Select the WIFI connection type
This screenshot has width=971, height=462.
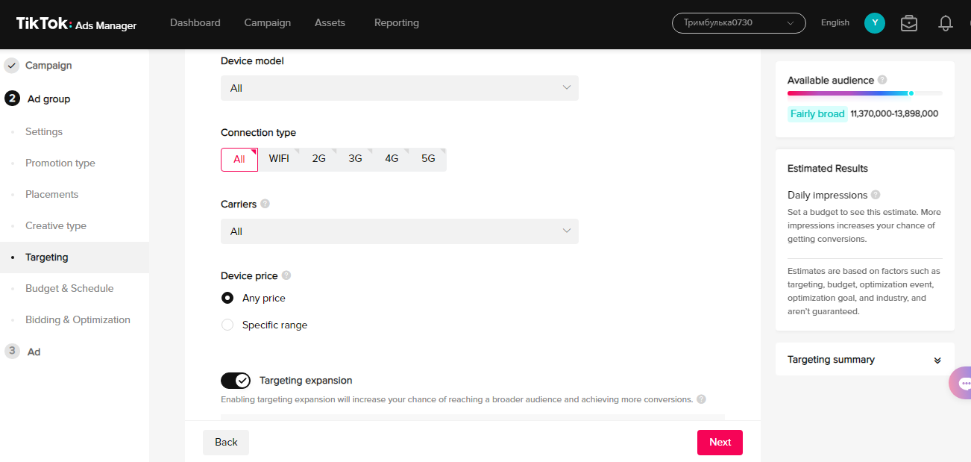(x=279, y=159)
